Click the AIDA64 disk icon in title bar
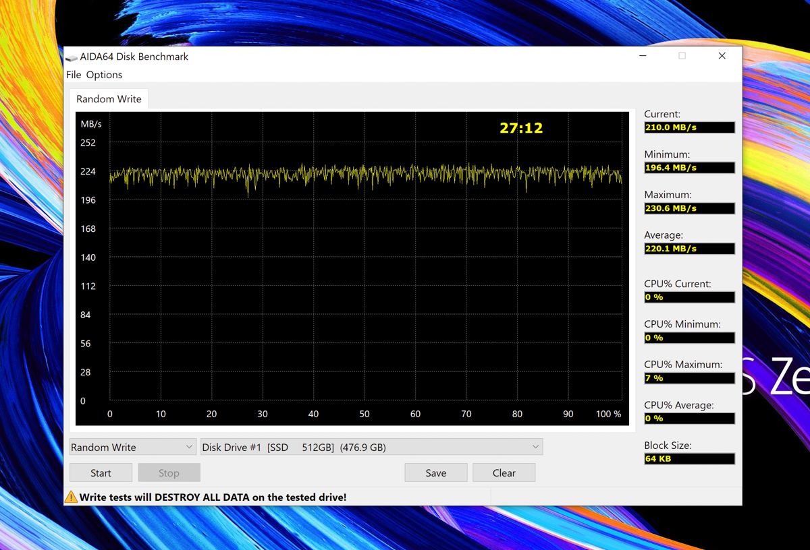Screen dimensions: 810x550 [72, 57]
